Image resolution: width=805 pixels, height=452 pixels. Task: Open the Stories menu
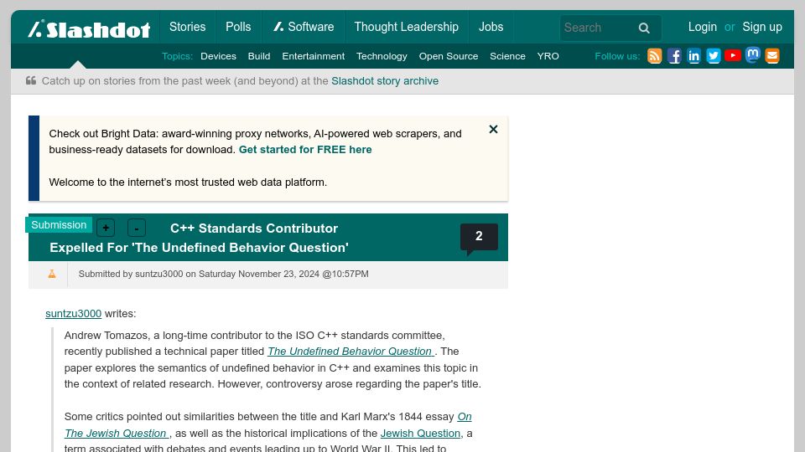(x=187, y=27)
